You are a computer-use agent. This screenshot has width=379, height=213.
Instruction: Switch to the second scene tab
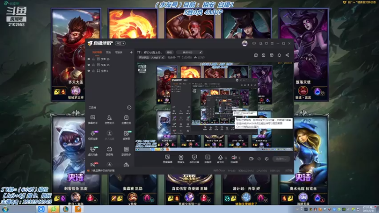tap(108, 52)
